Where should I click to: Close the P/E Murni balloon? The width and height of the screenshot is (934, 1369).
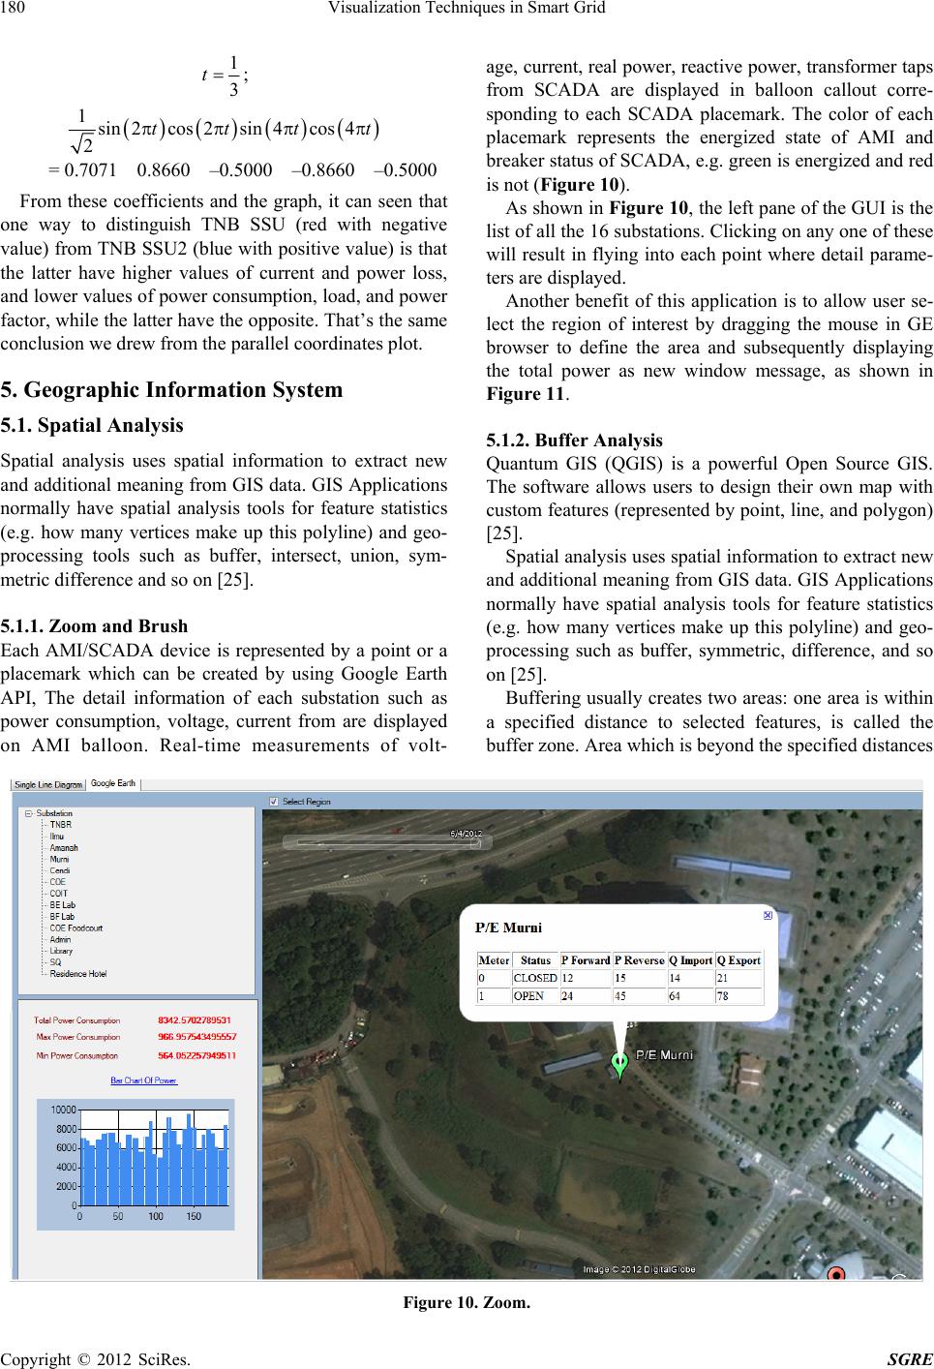click(x=768, y=913)
